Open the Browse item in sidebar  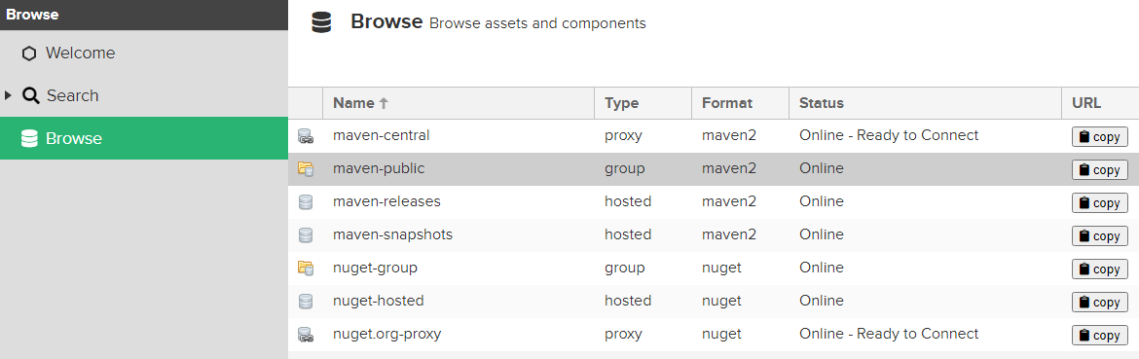click(144, 138)
